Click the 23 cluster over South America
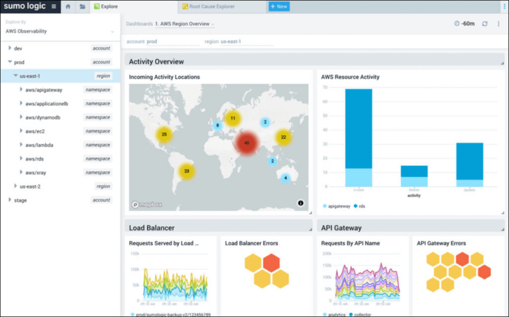This screenshot has width=509, height=317. point(187,171)
